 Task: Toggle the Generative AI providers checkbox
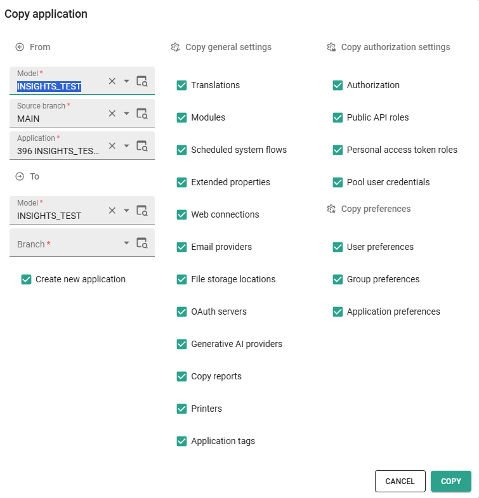(182, 344)
